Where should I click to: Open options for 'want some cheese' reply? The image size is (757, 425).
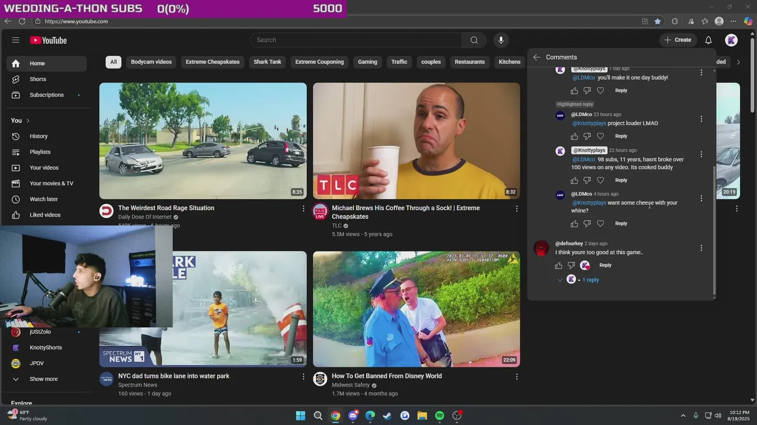[701, 199]
